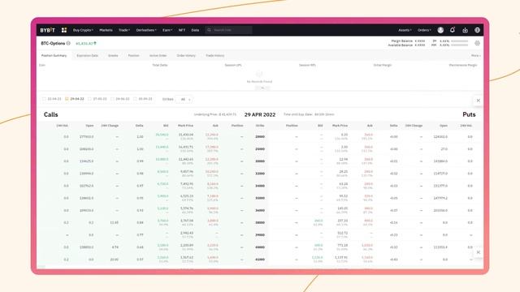
Task: Click the info icon beside BTC-Options
Action: coord(68,43)
